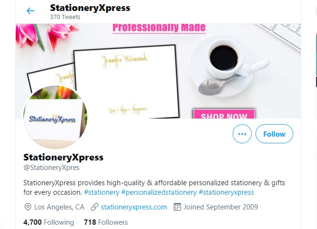View the 4,700 Following list
This screenshot has width=317, height=229.
[49, 222]
